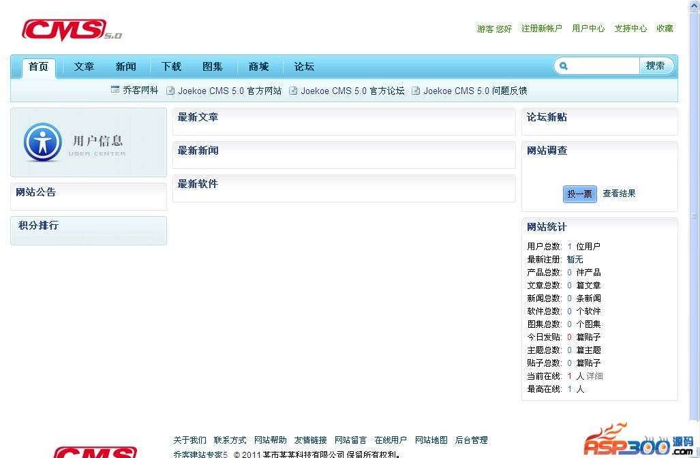Open the 文章 navigation tab
The height and width of the screenshot is (458, 700).
click(x=84, y=67)
